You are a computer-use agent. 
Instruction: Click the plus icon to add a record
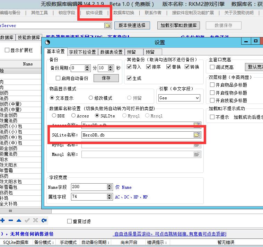click(x=3, y=220)
